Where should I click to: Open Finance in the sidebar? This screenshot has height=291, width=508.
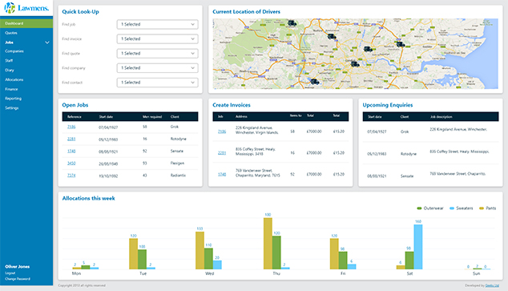click(11, 89)
